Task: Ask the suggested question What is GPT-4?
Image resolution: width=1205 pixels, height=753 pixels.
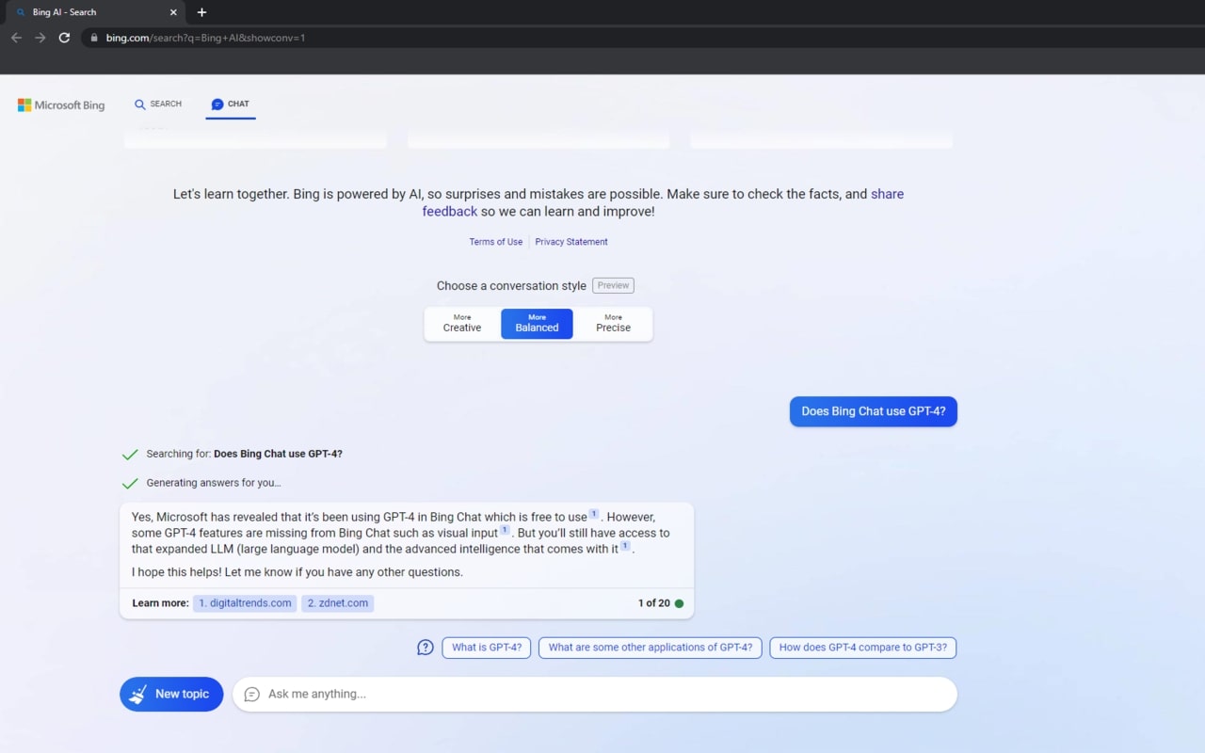Action: point(486,647)
